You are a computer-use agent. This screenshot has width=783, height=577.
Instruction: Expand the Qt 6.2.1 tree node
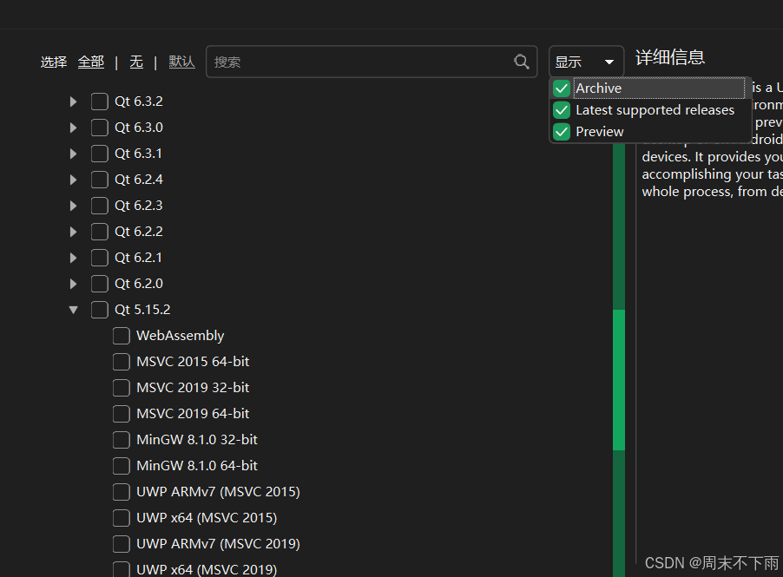point(74,258)
